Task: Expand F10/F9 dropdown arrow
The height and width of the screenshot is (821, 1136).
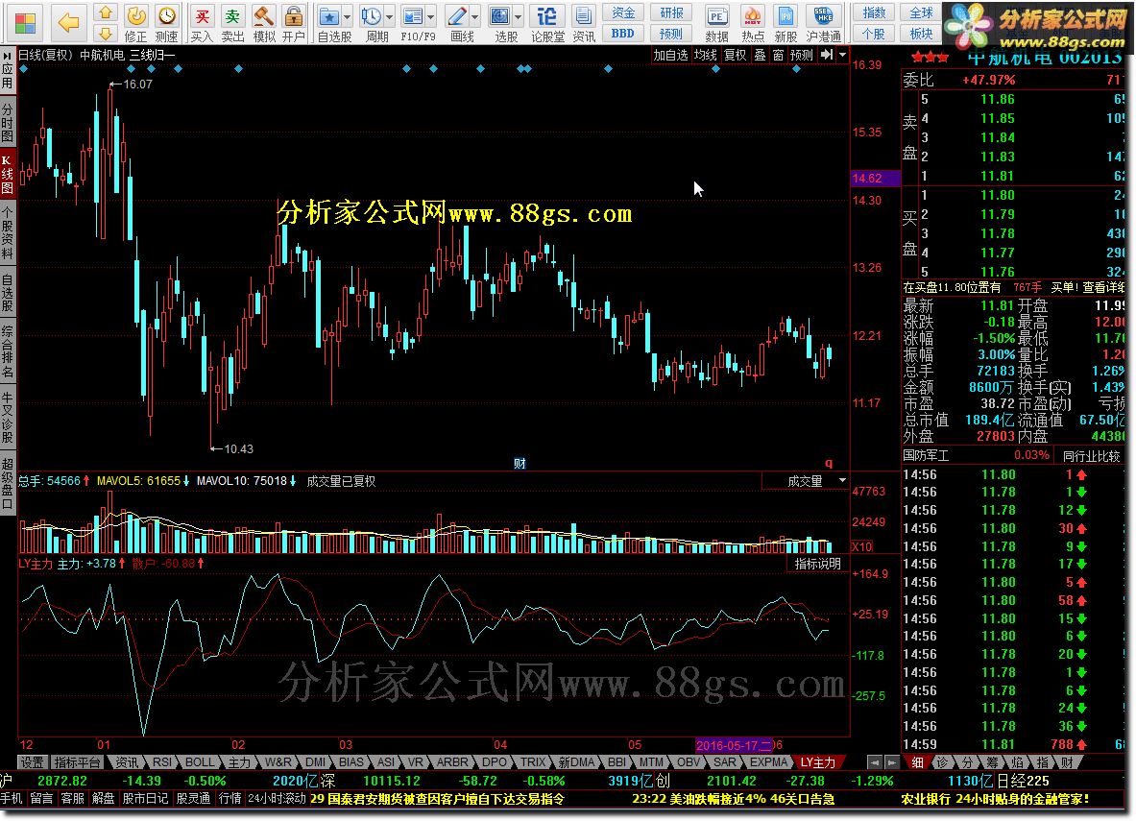Action: 430,16
